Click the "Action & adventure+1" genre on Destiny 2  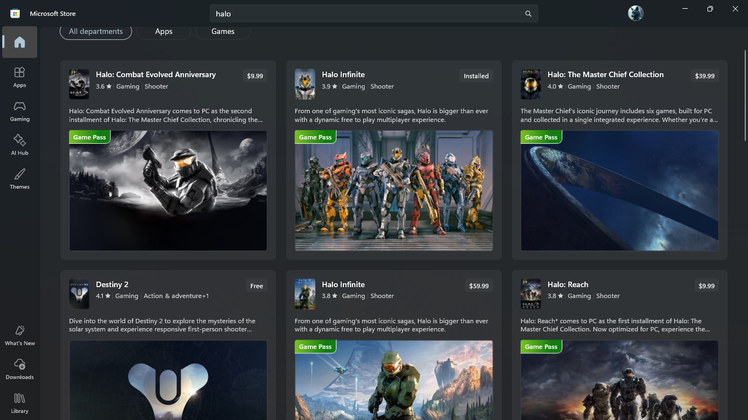tap(176, 296)
